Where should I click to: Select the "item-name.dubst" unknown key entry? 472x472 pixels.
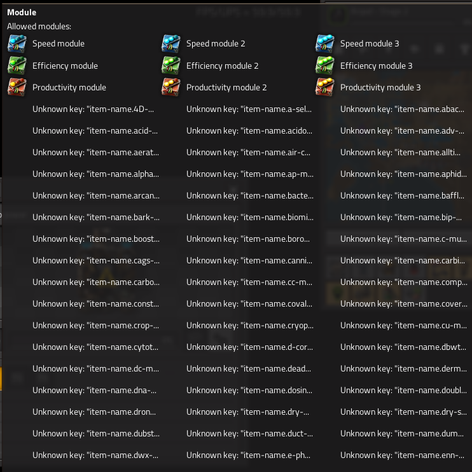tap(95, 434)
